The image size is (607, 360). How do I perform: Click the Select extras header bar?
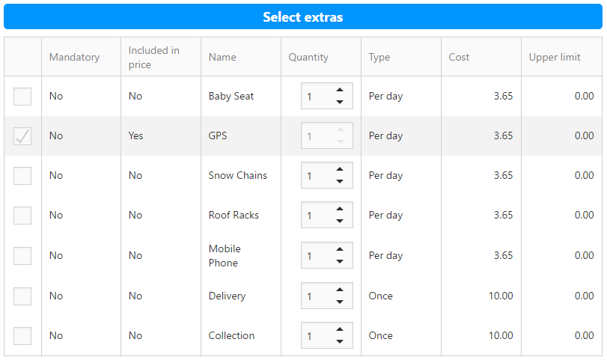point(303,16)
